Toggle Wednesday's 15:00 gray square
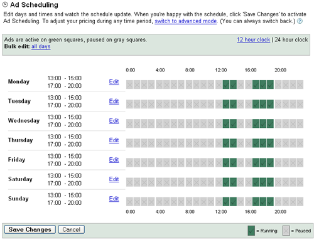Viewport: 314px width, 240px height. point(241,123)
